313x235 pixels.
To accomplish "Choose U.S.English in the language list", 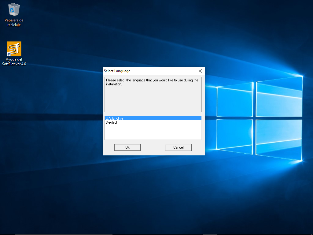I will [114, 118].
